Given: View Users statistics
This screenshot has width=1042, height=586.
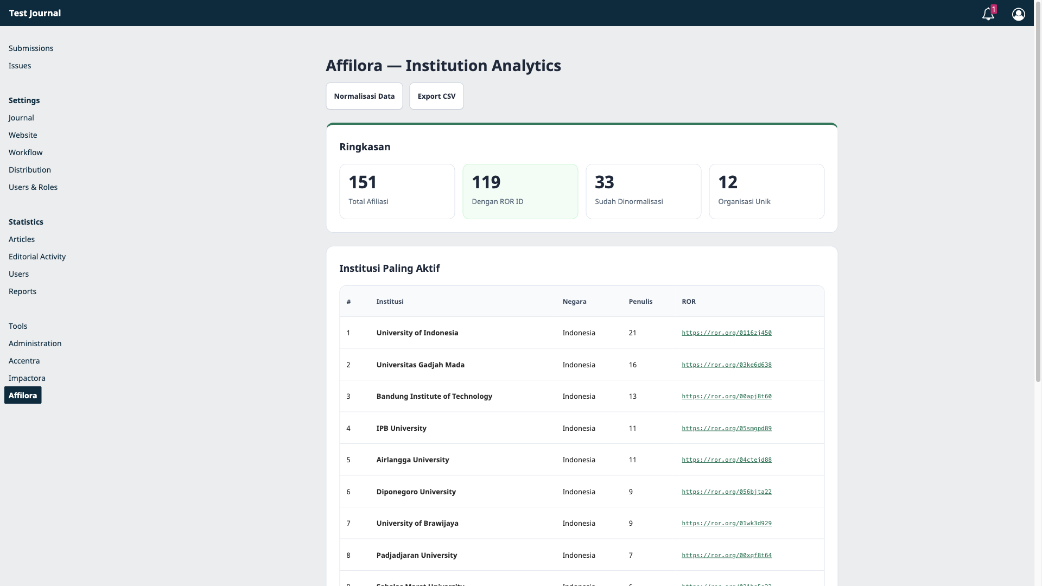Looking at the screenshot, I should click(x=18, y=274).
